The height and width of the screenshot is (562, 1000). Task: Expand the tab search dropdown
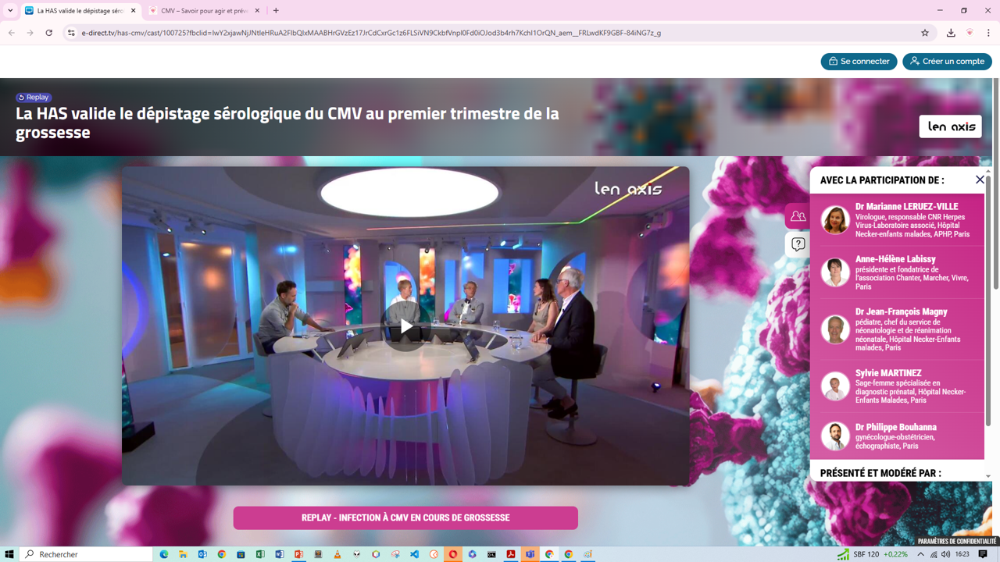(x=10, y=11)
